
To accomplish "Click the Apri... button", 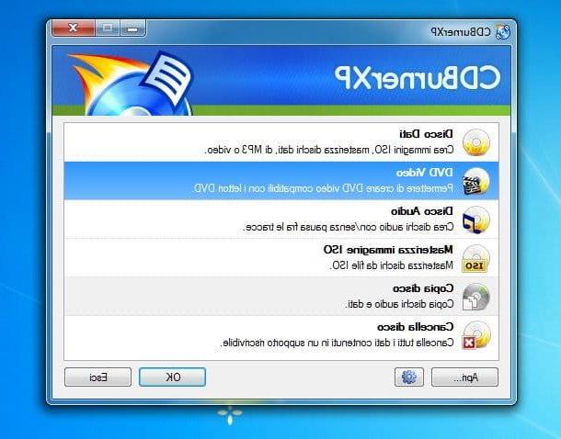I will 464,377.
